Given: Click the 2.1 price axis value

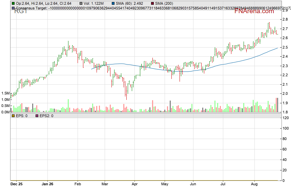Looking at the screenshot, I should pos(285,84).
